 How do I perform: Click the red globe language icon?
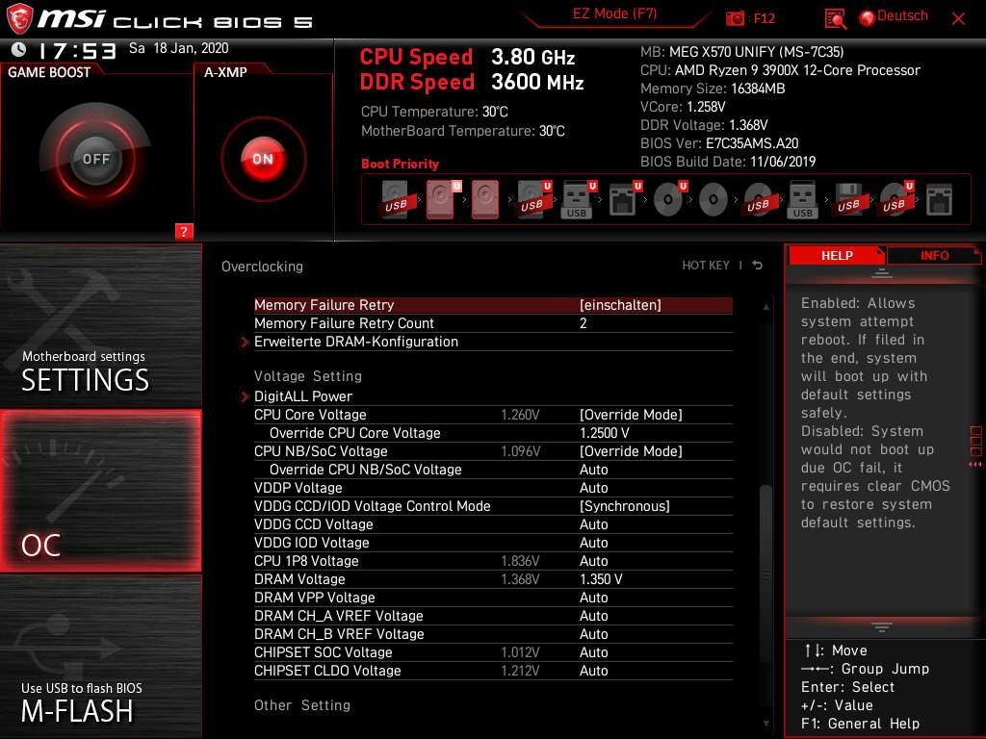(868, 18)
